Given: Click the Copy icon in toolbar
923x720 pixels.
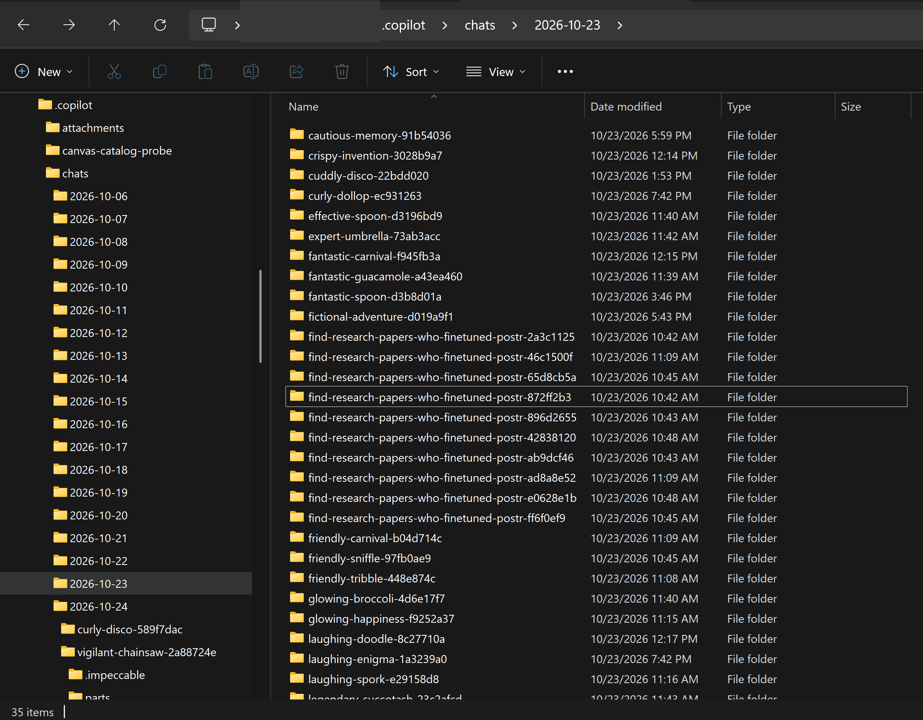Looking at the screenshot, I should [160, 71].
